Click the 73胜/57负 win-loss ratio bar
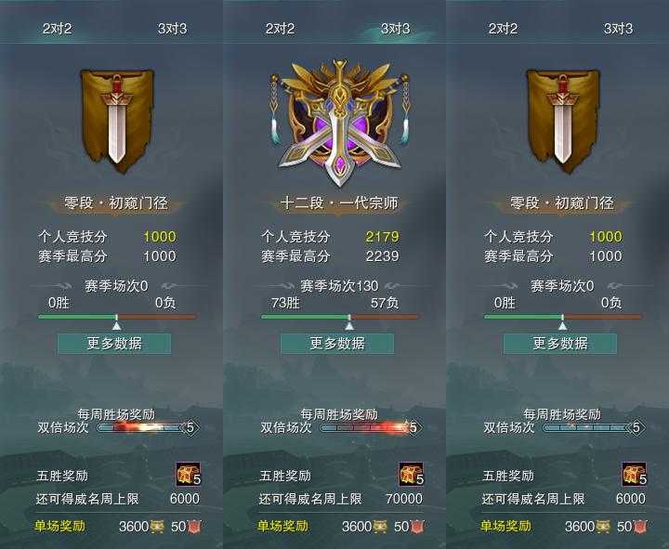This screenshot has width=669, height=549. coord(340,317)
